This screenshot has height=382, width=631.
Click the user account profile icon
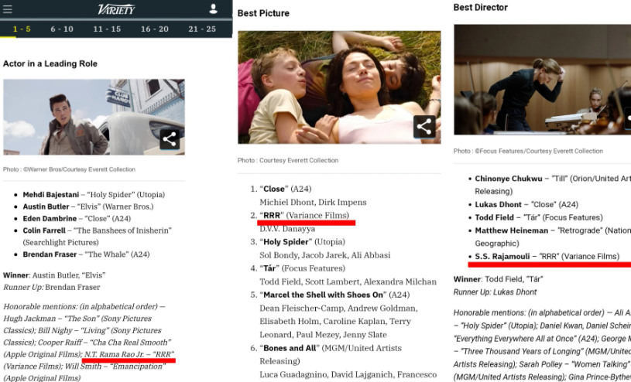(x=214, y=9)
